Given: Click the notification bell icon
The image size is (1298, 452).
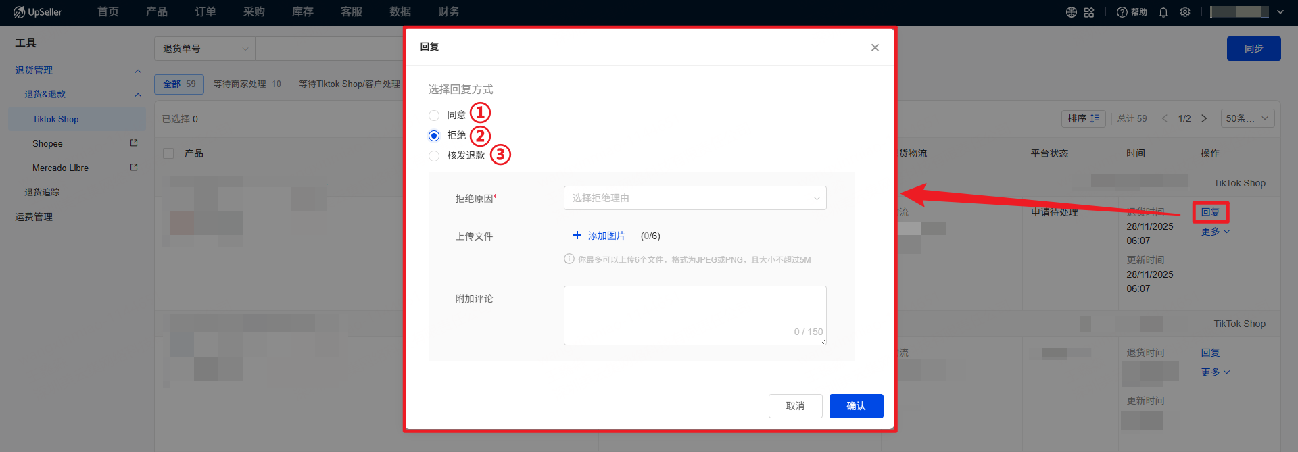Looking at the screenshot, I should coord(1163,12).
